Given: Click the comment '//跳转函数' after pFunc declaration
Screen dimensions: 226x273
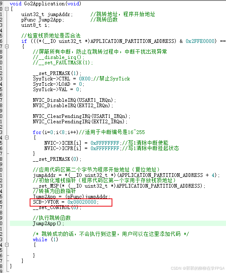Looking at the screenshot, I should click(104, 20).
